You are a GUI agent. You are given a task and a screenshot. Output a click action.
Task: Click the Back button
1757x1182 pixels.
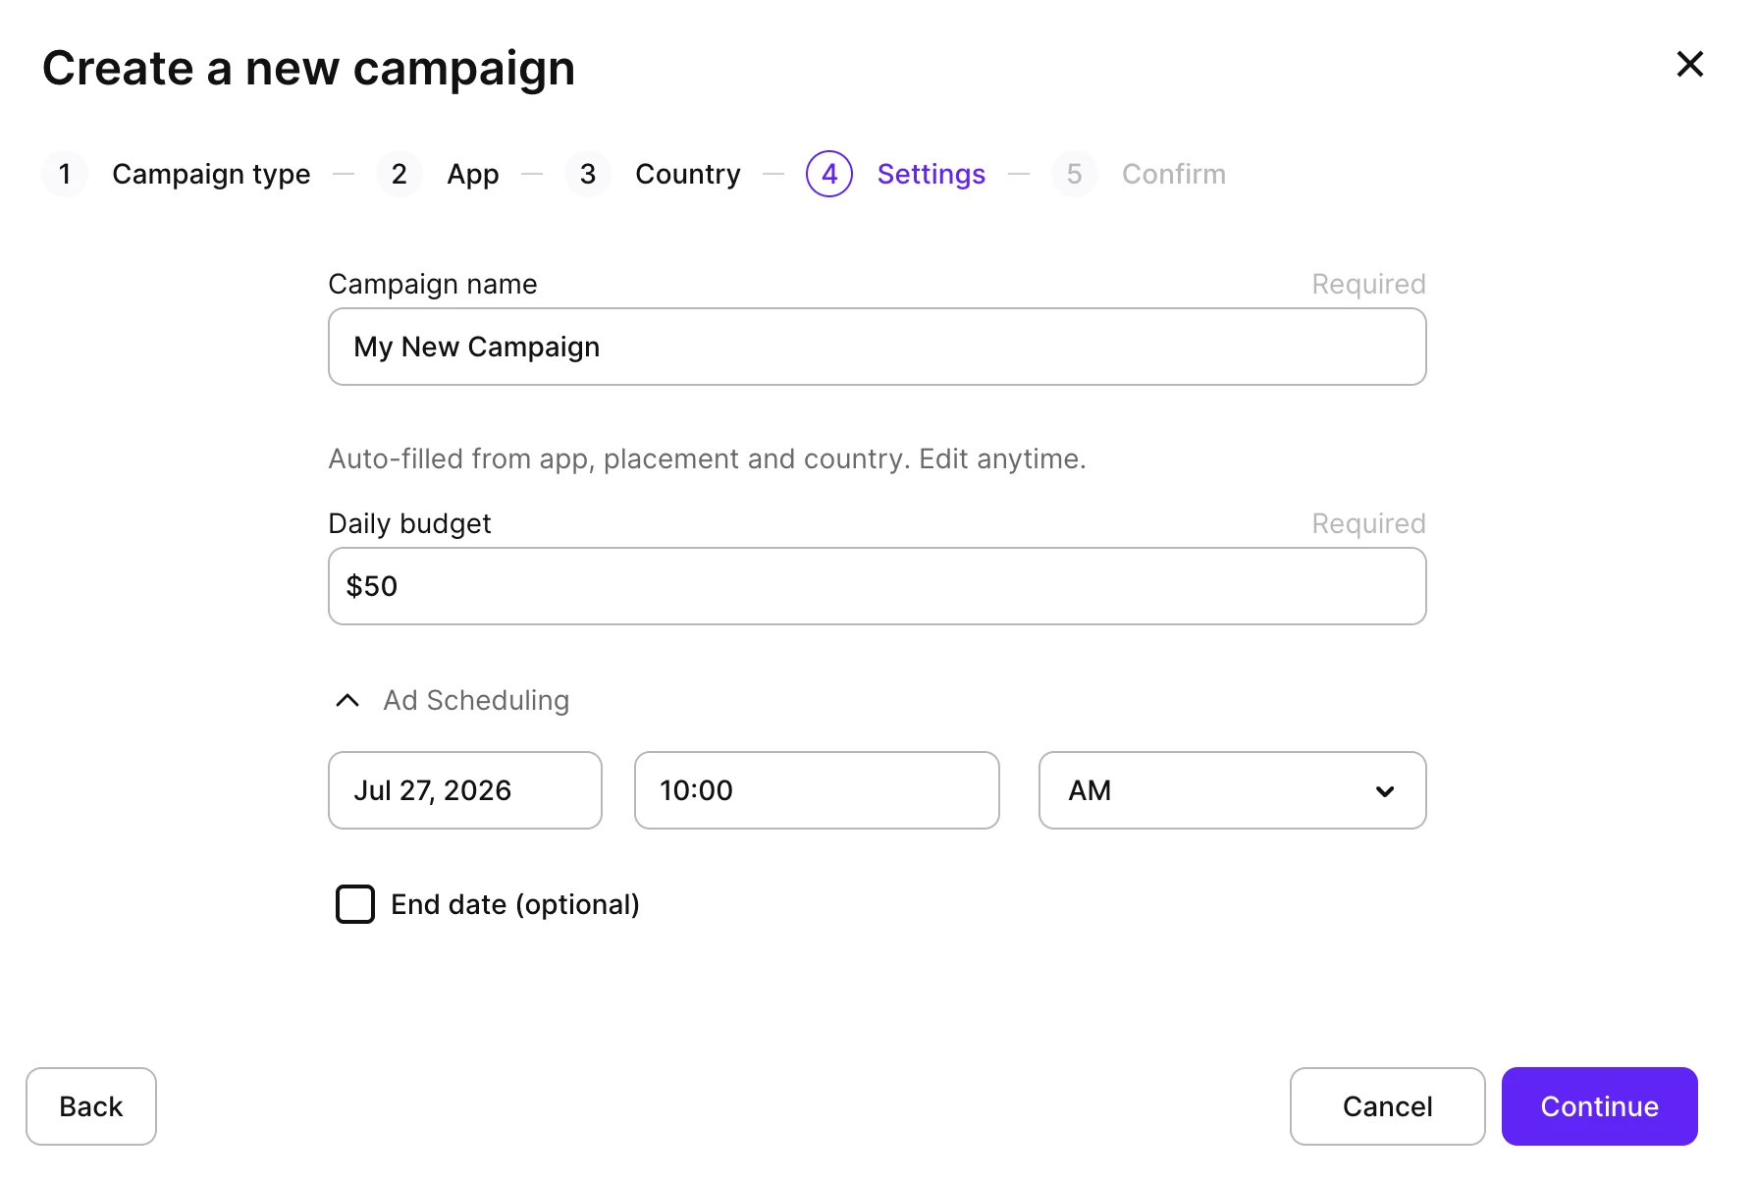point(91,1106)
